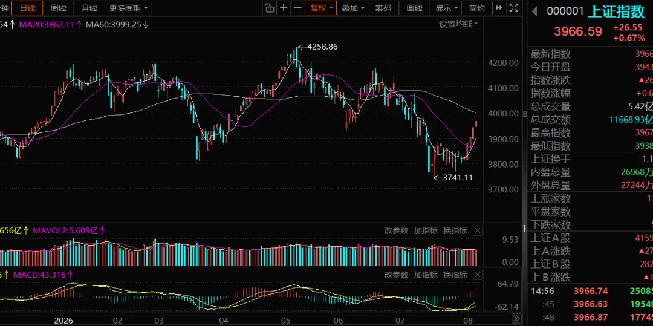Toggle fullscreen chart expand icon
The height and width of the screenshot is (326, 653).
(x=513, y=8)
